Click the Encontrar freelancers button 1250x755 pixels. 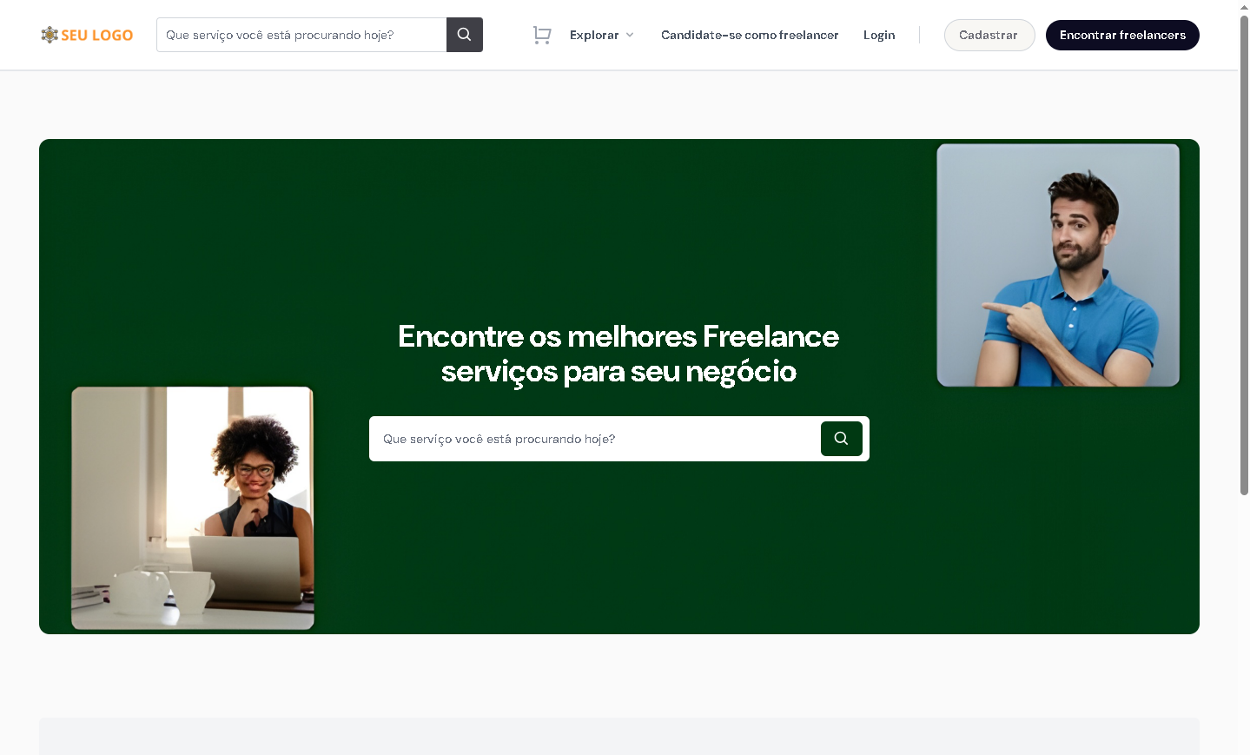click(x=1121, y=36)
